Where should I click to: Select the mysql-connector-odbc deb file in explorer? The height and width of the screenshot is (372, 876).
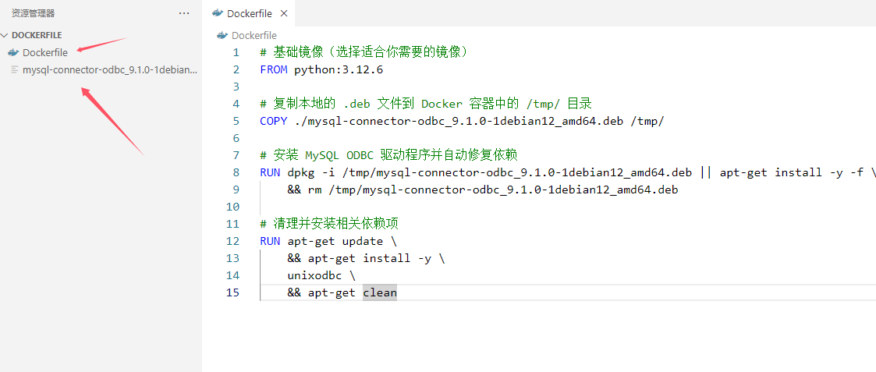click(109, 70)
